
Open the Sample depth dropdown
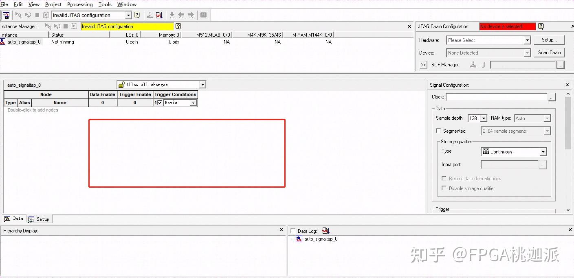(477, 118)
